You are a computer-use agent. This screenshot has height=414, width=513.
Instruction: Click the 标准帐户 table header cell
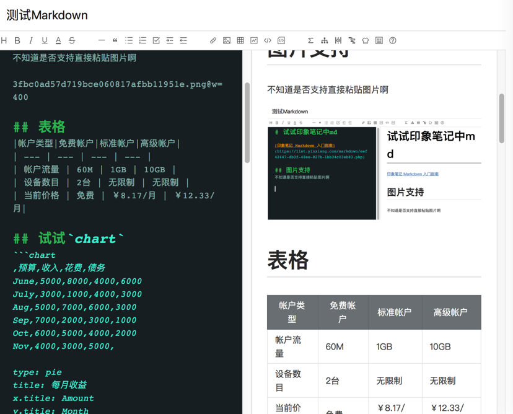click(x=395, y=312)
